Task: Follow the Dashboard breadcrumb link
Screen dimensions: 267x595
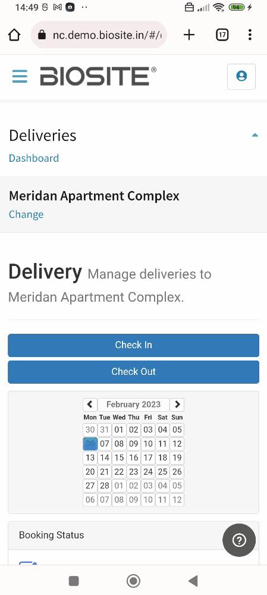Action: click(x=34, y=158)
